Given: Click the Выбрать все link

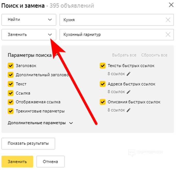Looking at the screenshot, I should (124, 55).
